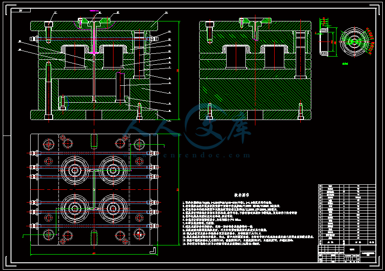Click the green width dimension below the plan view
Image resolution: width=385 pixels, height=271 pixels.
(94, 255)
